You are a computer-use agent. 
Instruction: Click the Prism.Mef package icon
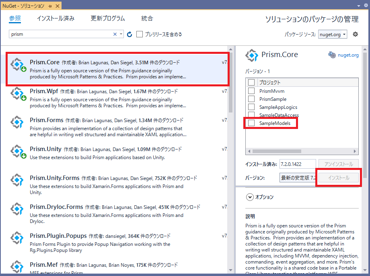[17, 267]
